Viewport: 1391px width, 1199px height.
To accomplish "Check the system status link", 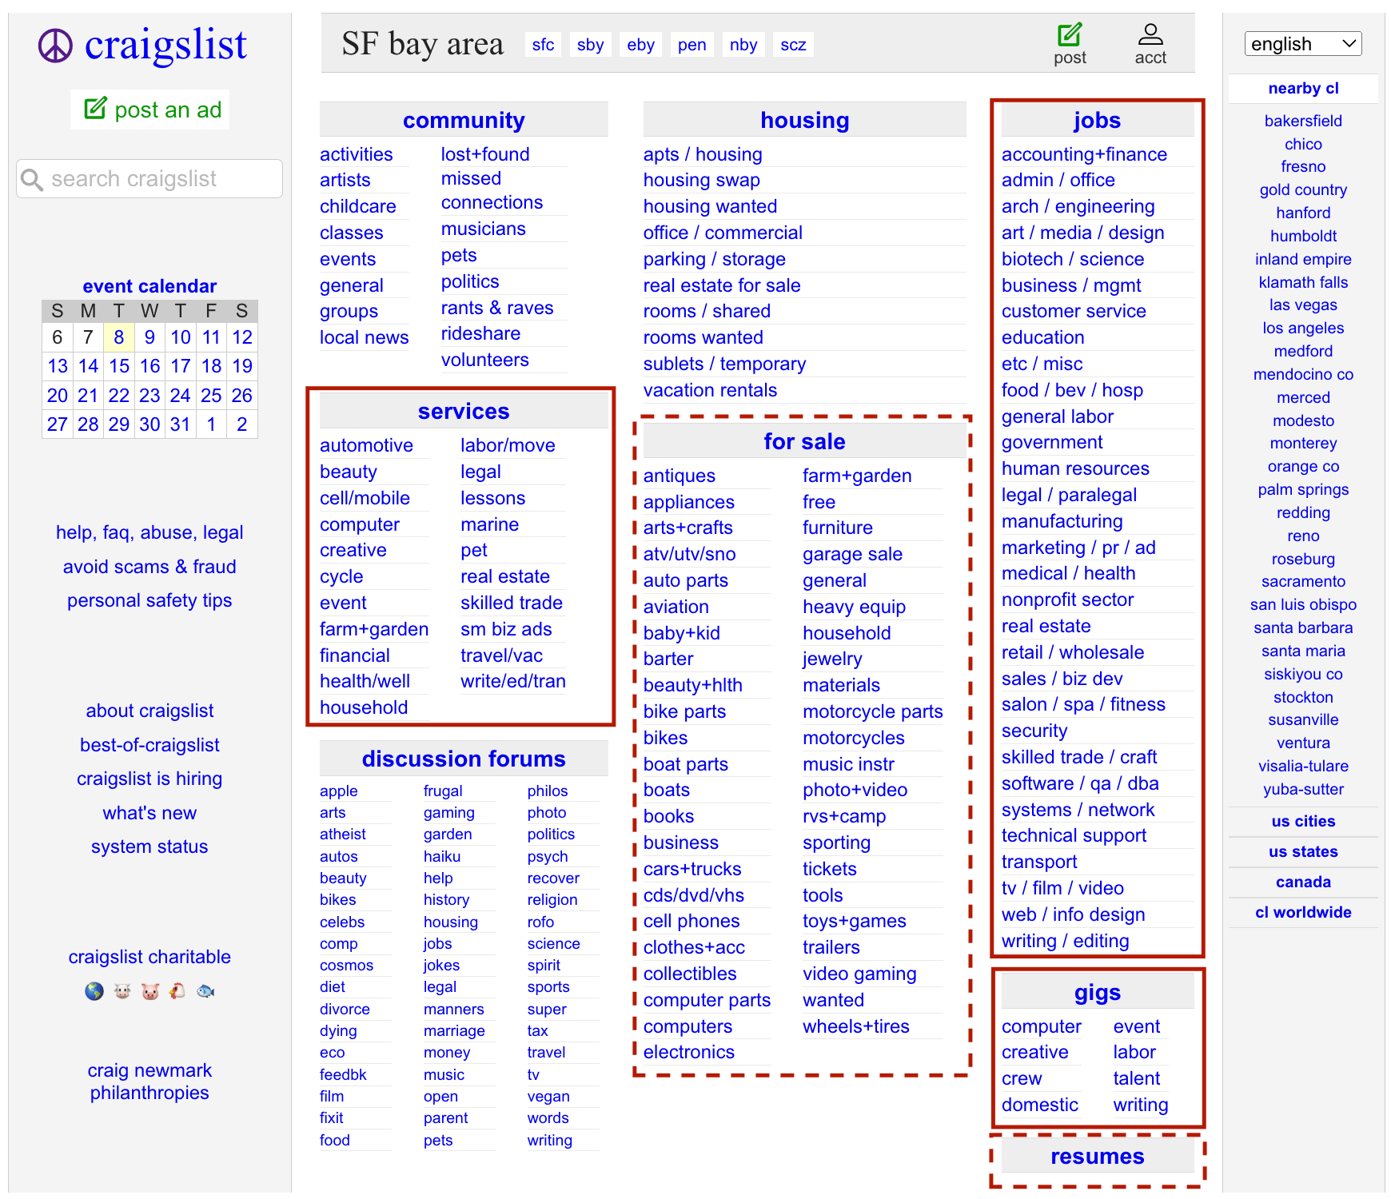I will click(x=149, y=846).
